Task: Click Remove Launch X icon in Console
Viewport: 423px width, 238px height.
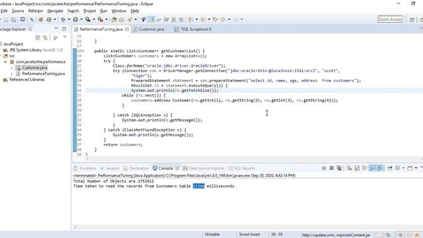Action: point(332,168)
